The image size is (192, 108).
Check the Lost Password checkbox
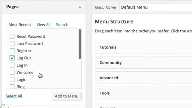[12, 43]
